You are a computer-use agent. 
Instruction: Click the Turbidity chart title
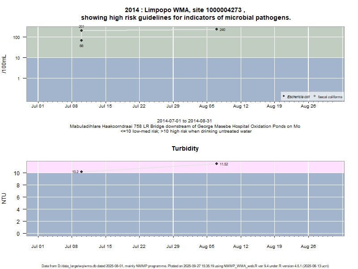(x=185, y=148)
